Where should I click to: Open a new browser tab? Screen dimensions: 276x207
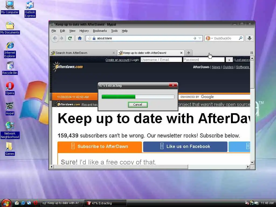point(188,53)
